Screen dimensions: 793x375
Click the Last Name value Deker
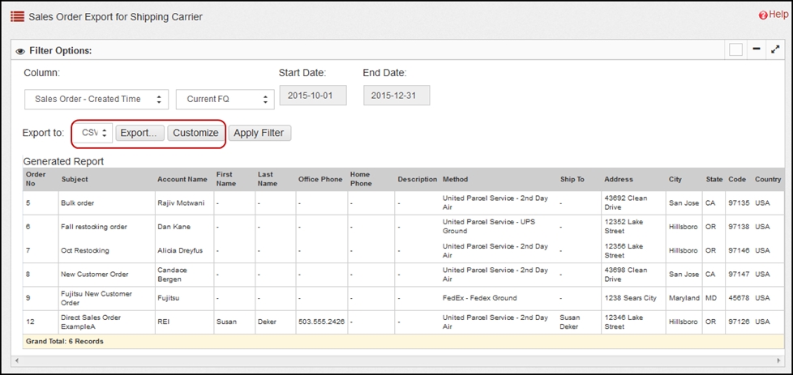[x=267, y=322]
